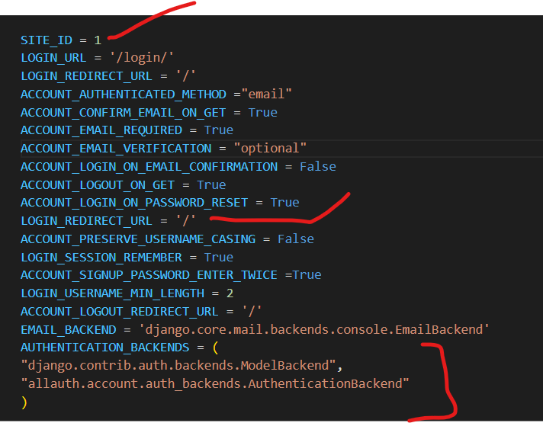Image resolution: width=543 pixels, height=423 pixels.
Task: Click True on the LOGIN_SESSION_REMEMBER line
Action: 219,258
